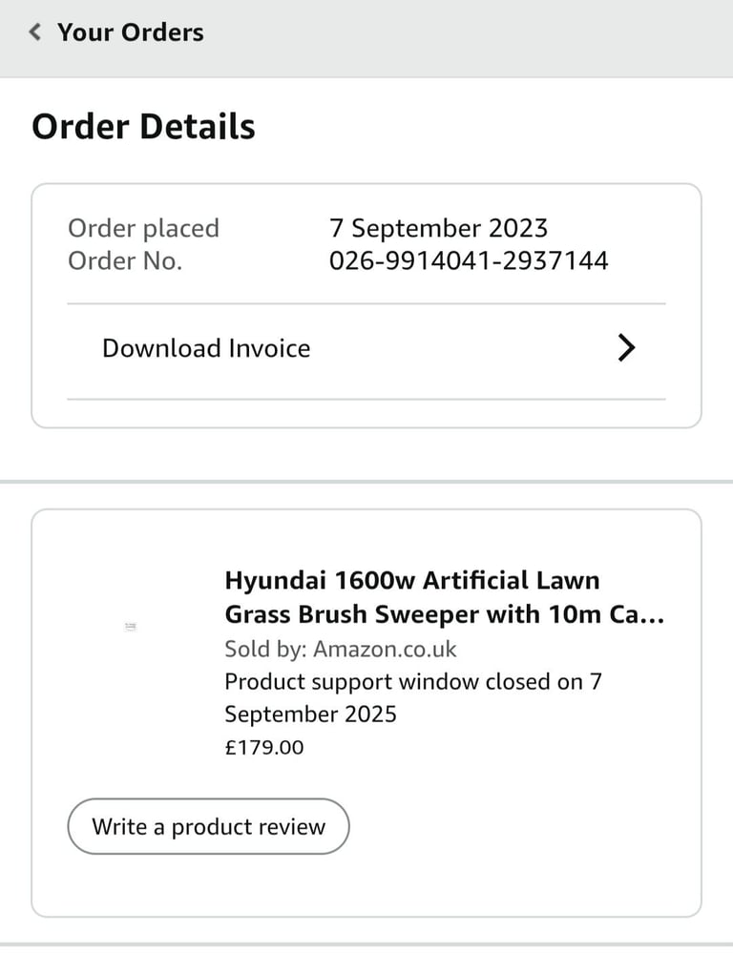Select the product details card
The image size is (733, 953).
(366, 711)
